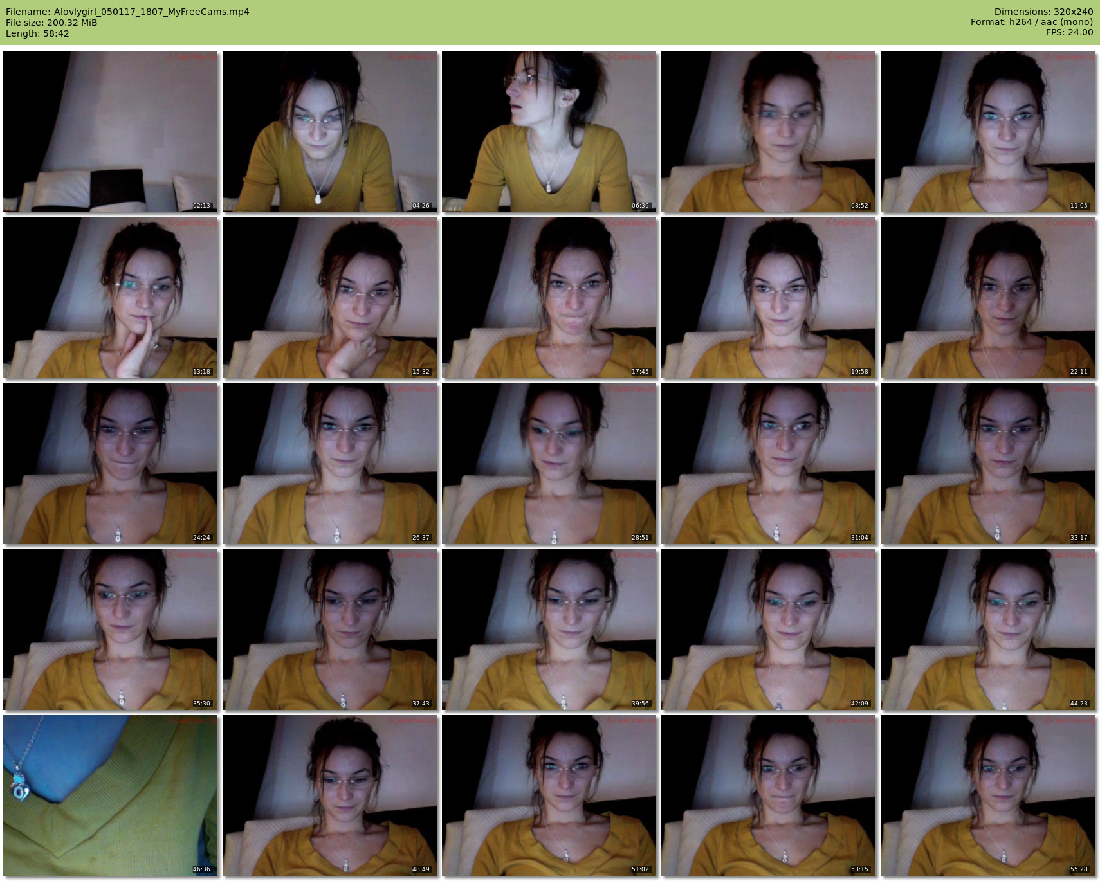Click the thumbnail at 28:51
The image size is (1100, 881).
click(549, 464)
